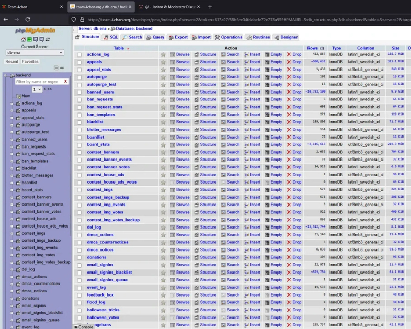This screenshot has height=329, width=411.
Task: Open the Export tab
Action: click(178, 37)
